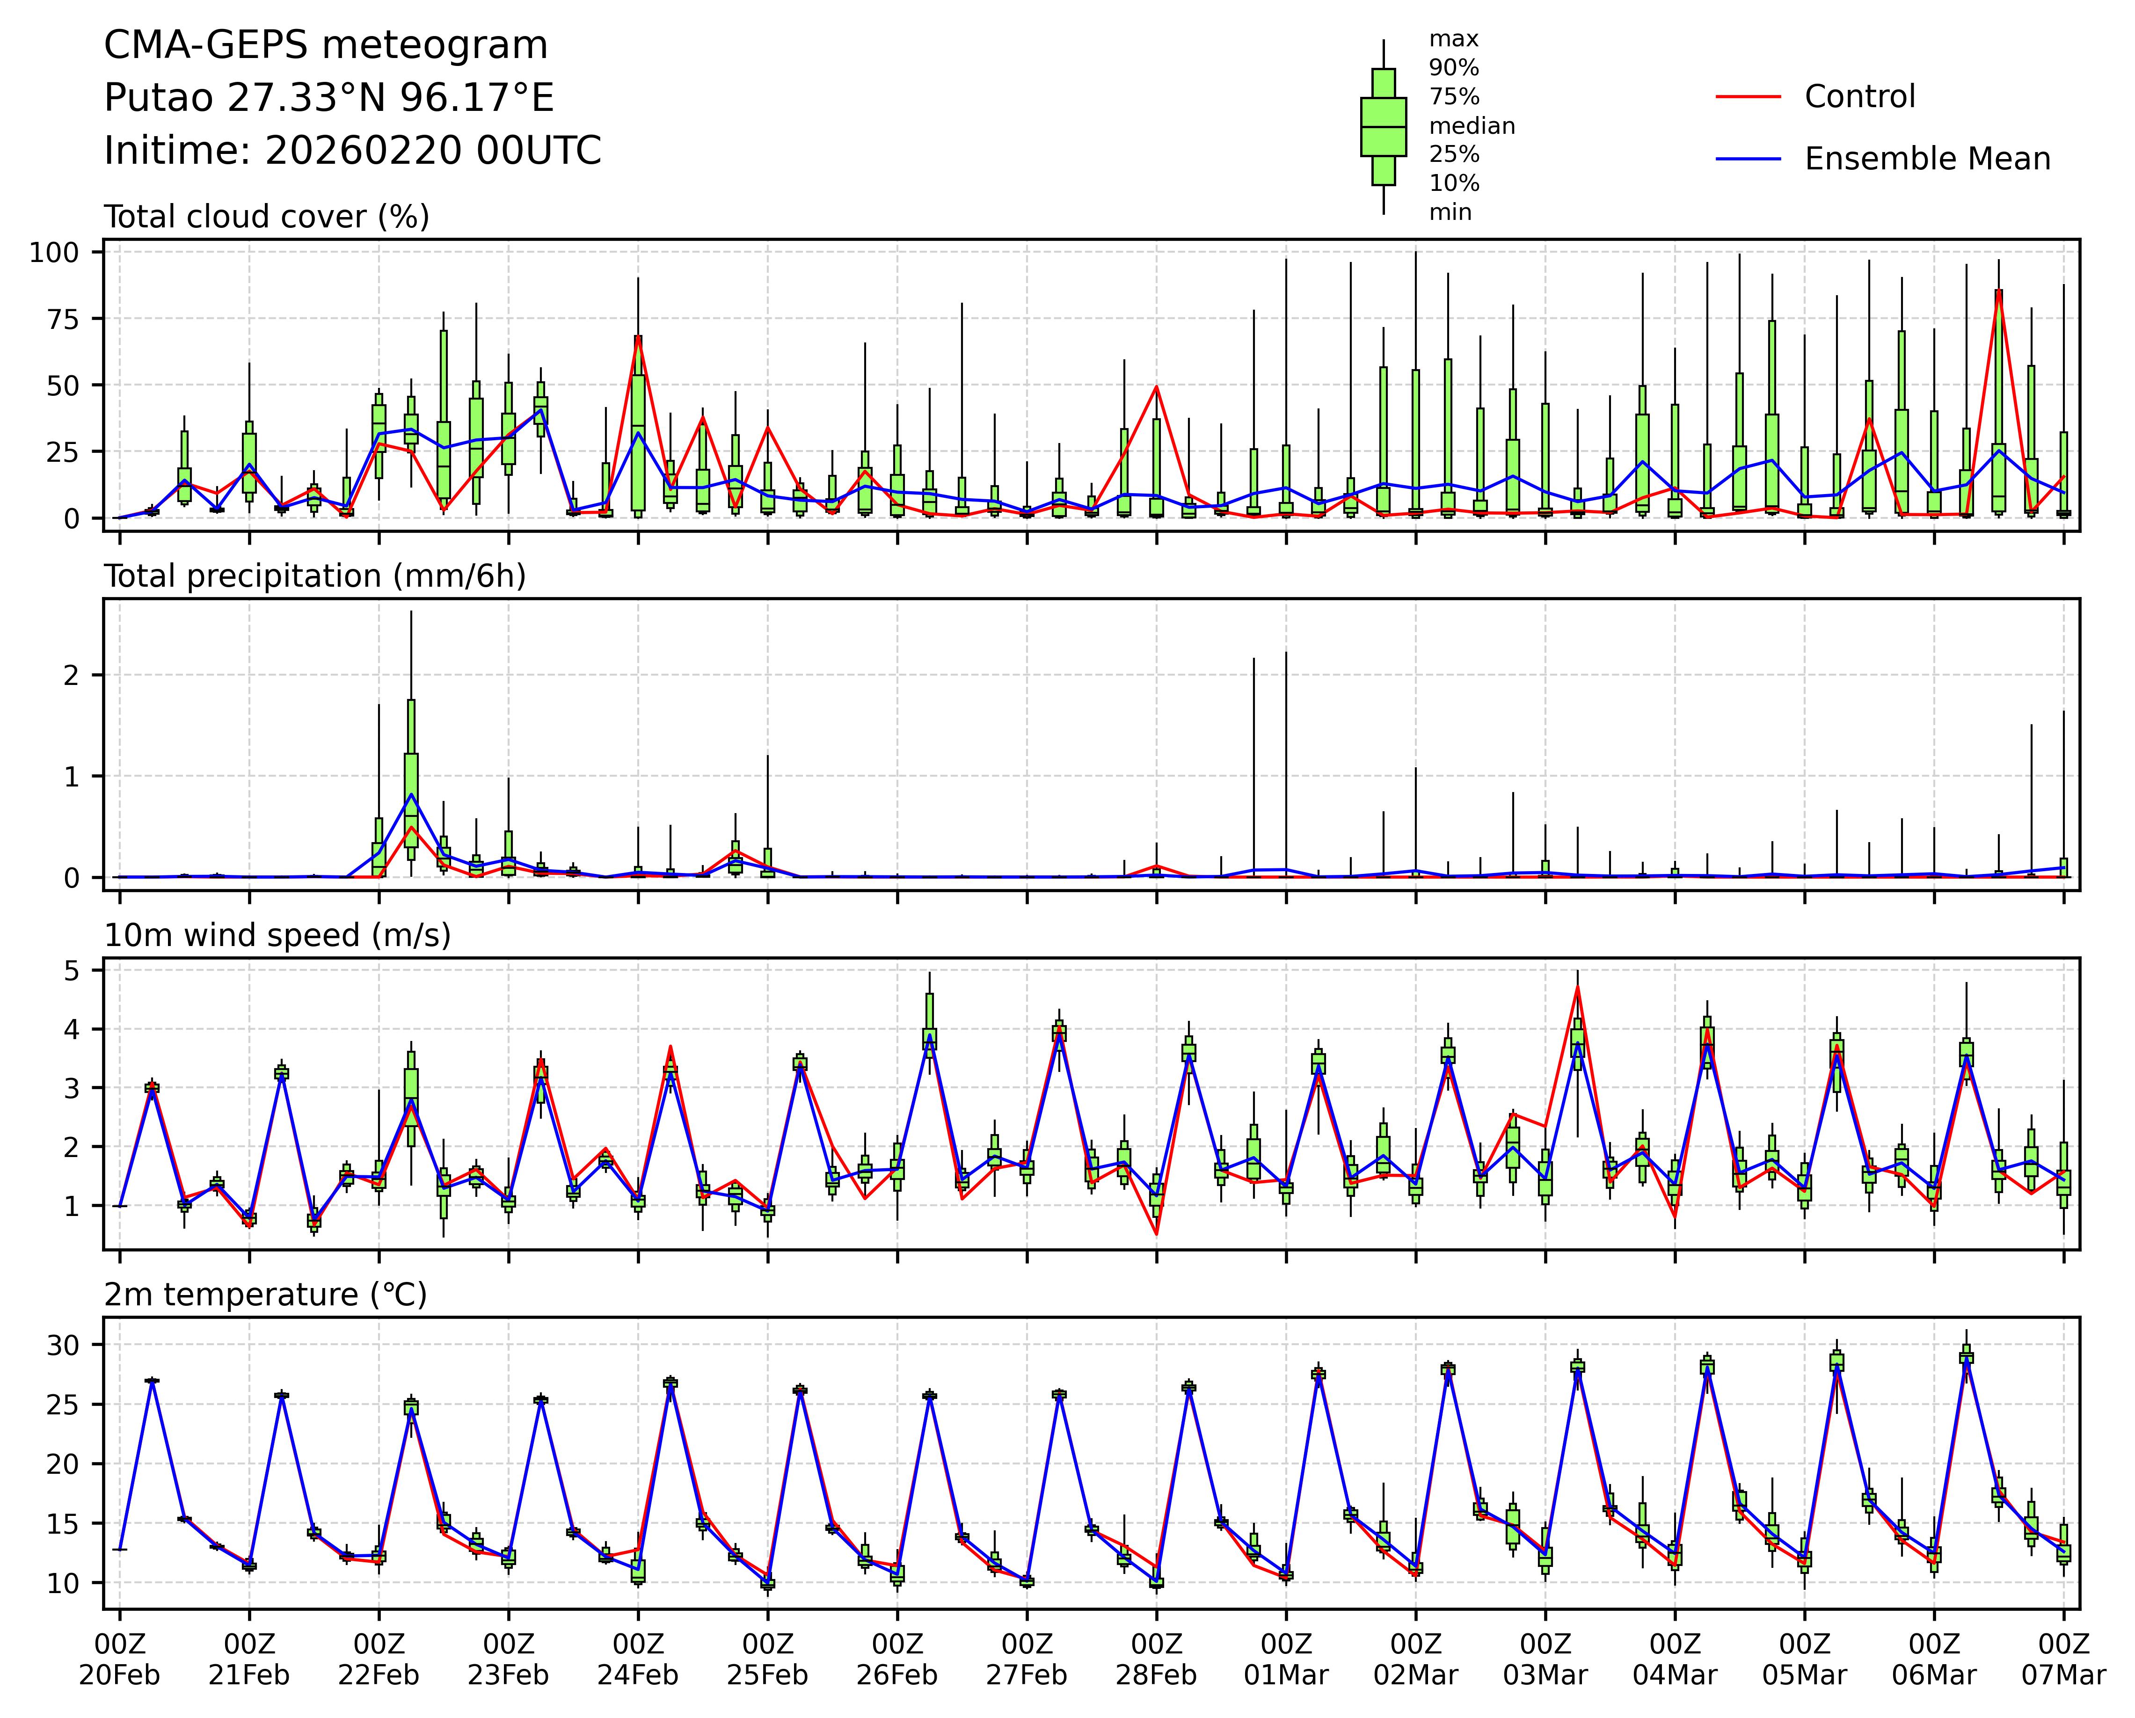Click the 'Total precipitation (mm/6h)' panel title
The height and width of the screenshot is (1718, 2135).
[x=315, y=576]
